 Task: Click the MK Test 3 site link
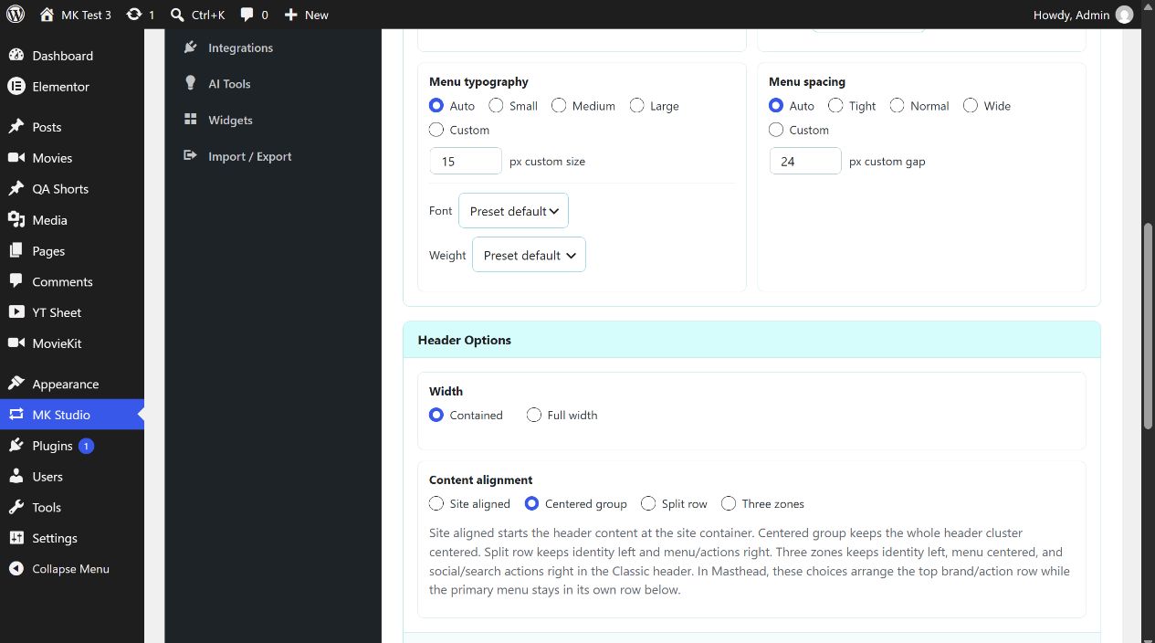point(87,15)
